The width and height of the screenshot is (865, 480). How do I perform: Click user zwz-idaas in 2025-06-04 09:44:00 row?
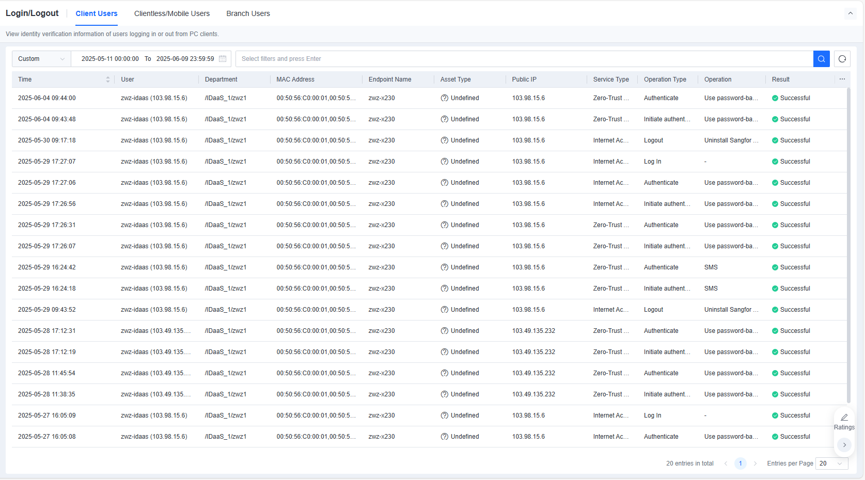pos(154,98)
